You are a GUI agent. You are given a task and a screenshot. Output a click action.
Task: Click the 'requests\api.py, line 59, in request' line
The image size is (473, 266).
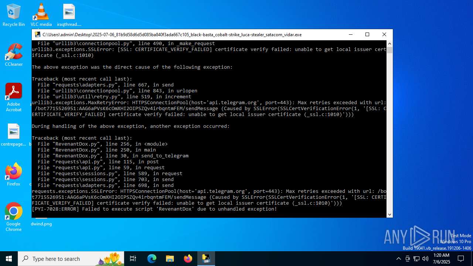pos(101,168)
